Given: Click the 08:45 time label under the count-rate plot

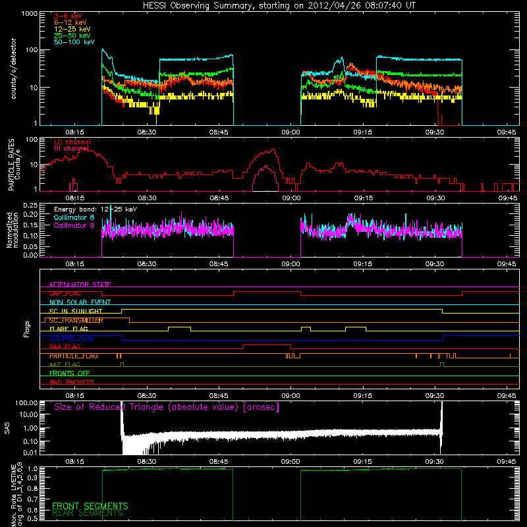Looking at the screenshot, I should pos(219,132).
